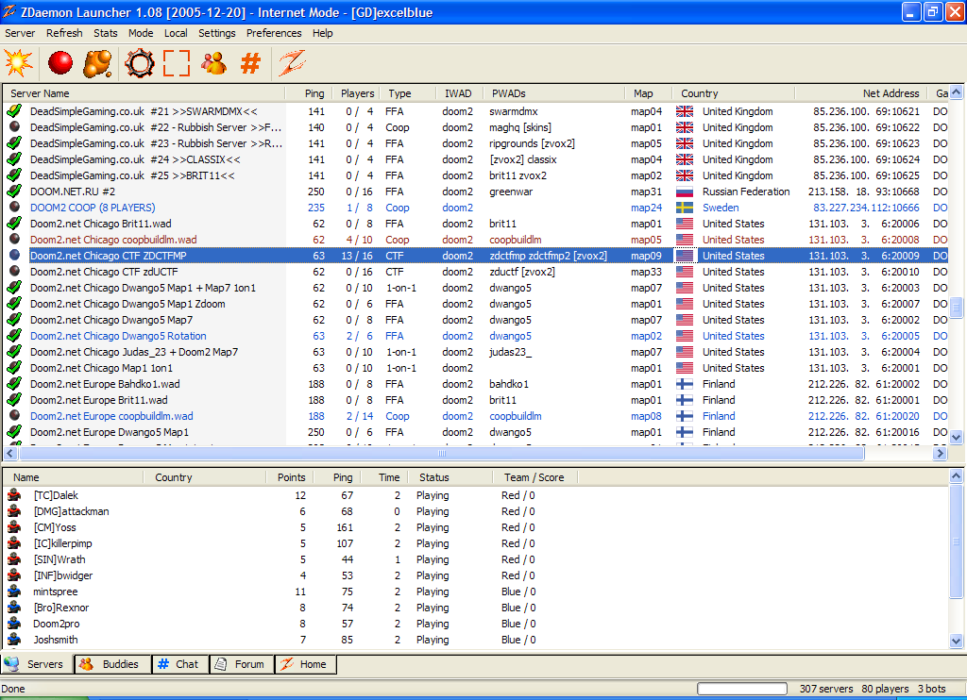Click the Russian Federation flag icon
Screen dimensions: 967x700
pyautogui.click(x=685, y=192)
